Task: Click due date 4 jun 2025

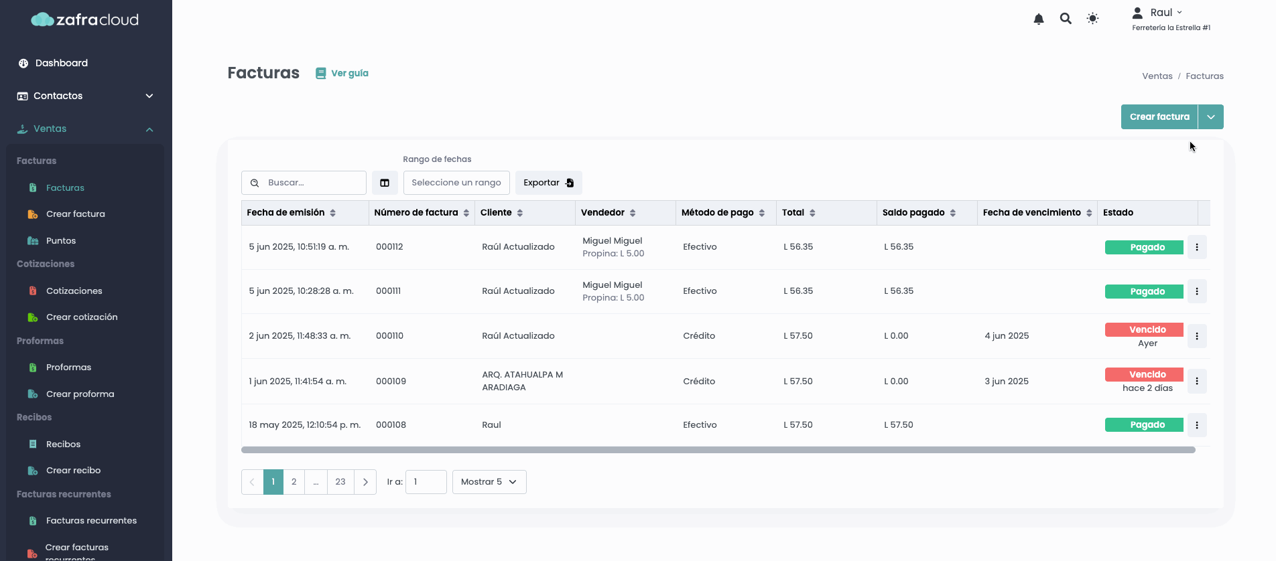Action: (x=1007, y=336)
